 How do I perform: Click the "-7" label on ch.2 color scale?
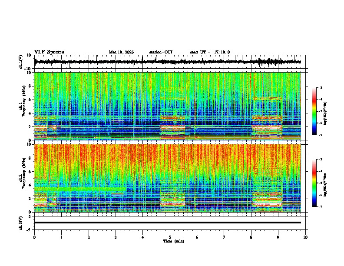click(x=320, y=207)
